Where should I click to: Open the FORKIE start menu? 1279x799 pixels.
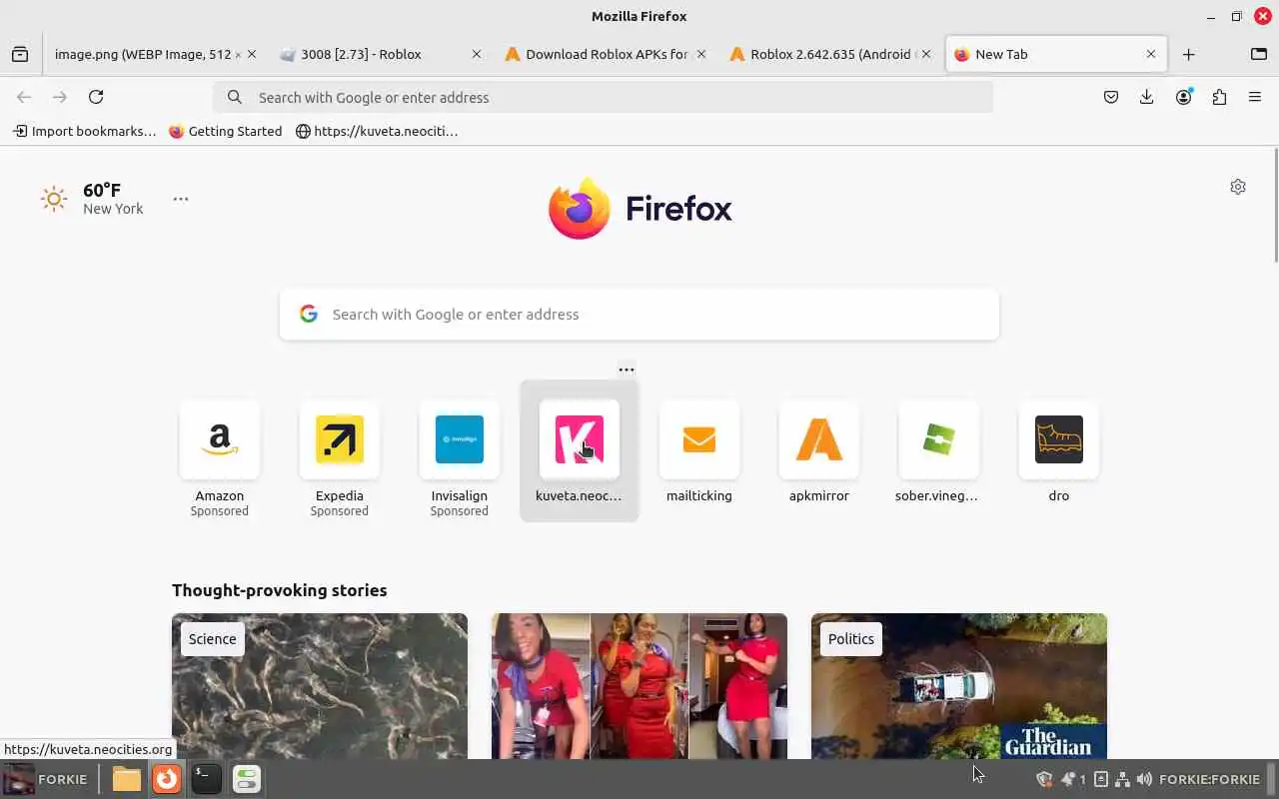(x=46, y=779)
